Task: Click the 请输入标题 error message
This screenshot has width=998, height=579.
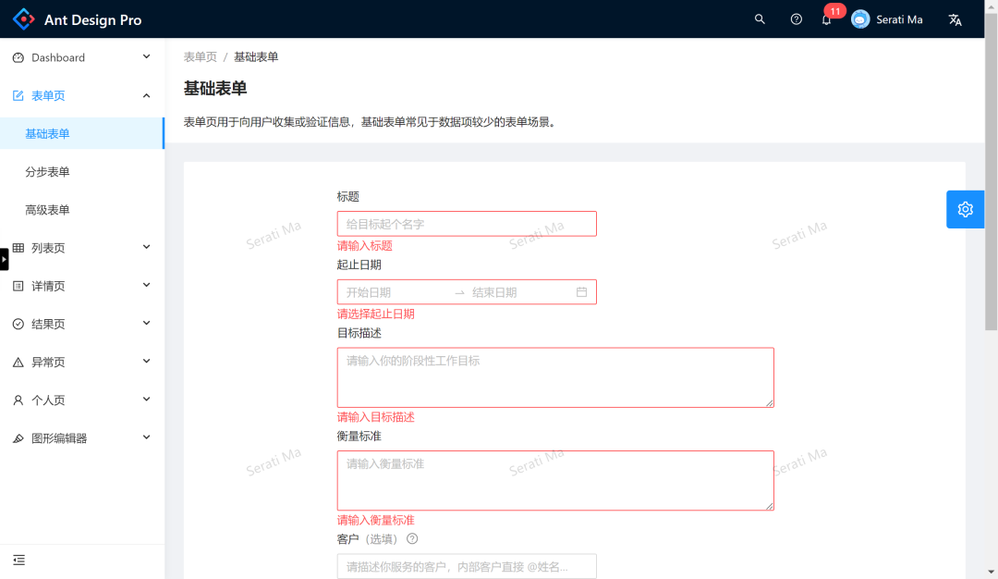Action: [x=365, y=246]
